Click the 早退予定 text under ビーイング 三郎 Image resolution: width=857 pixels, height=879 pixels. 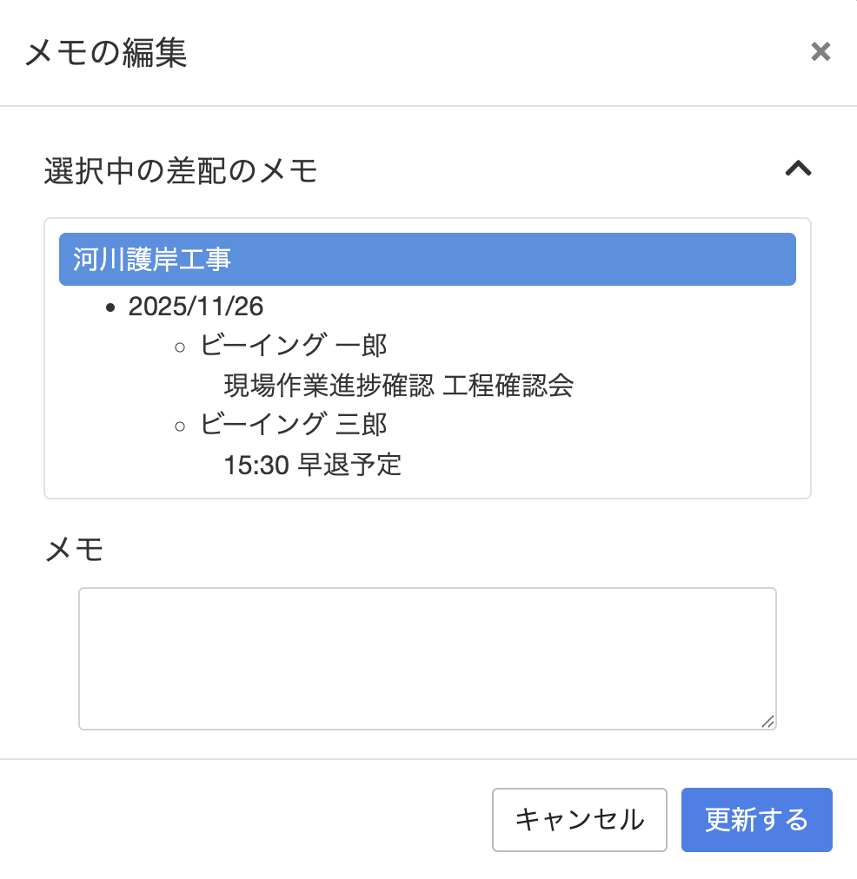[349, 465]
